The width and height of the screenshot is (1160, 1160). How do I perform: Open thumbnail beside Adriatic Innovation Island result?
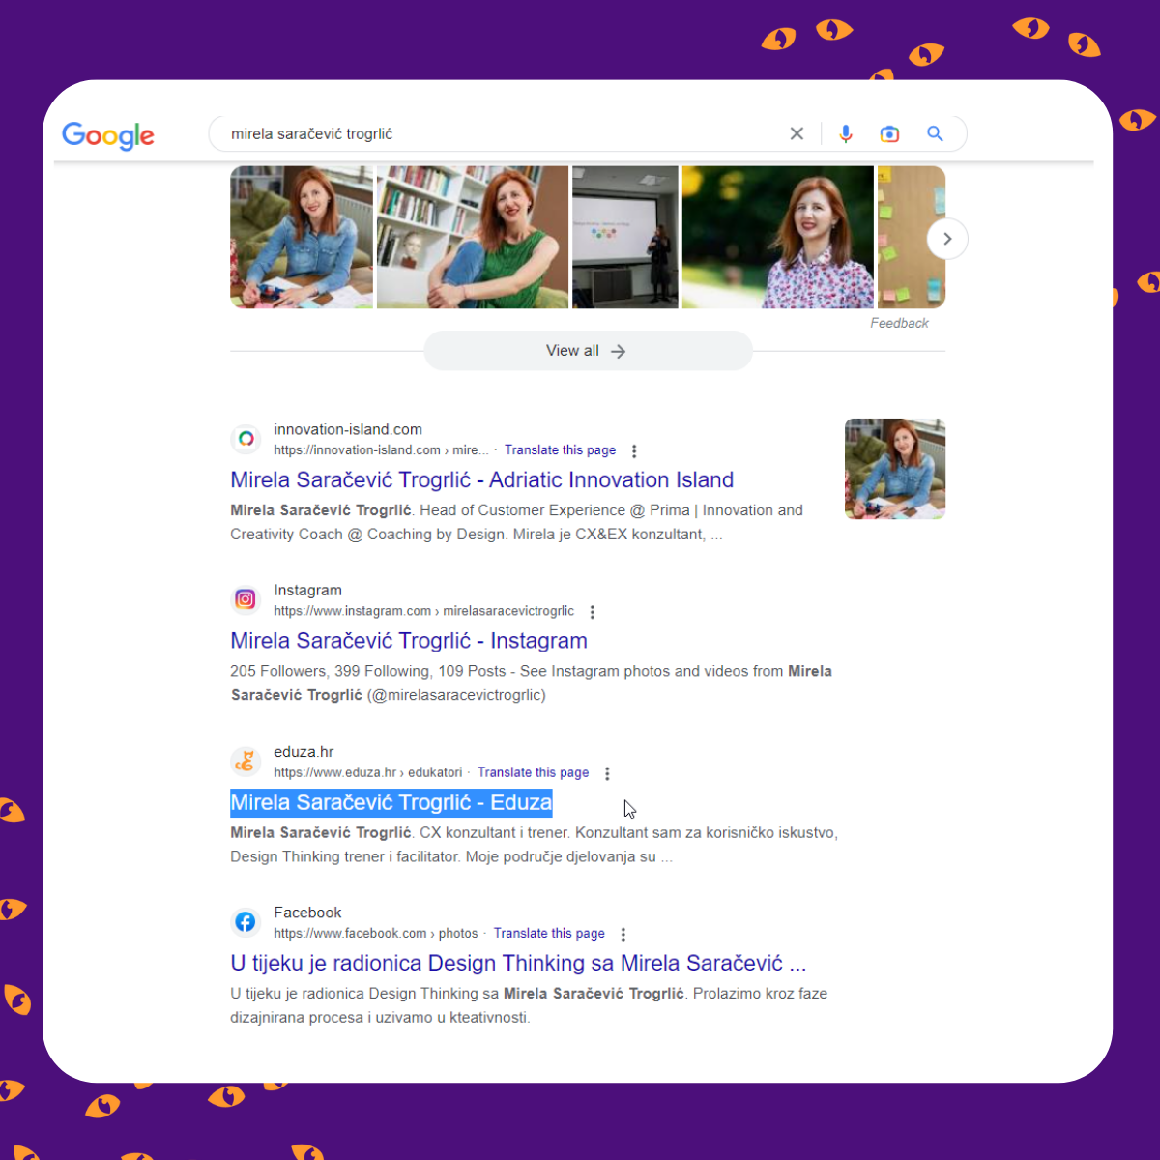pos(895,469)
